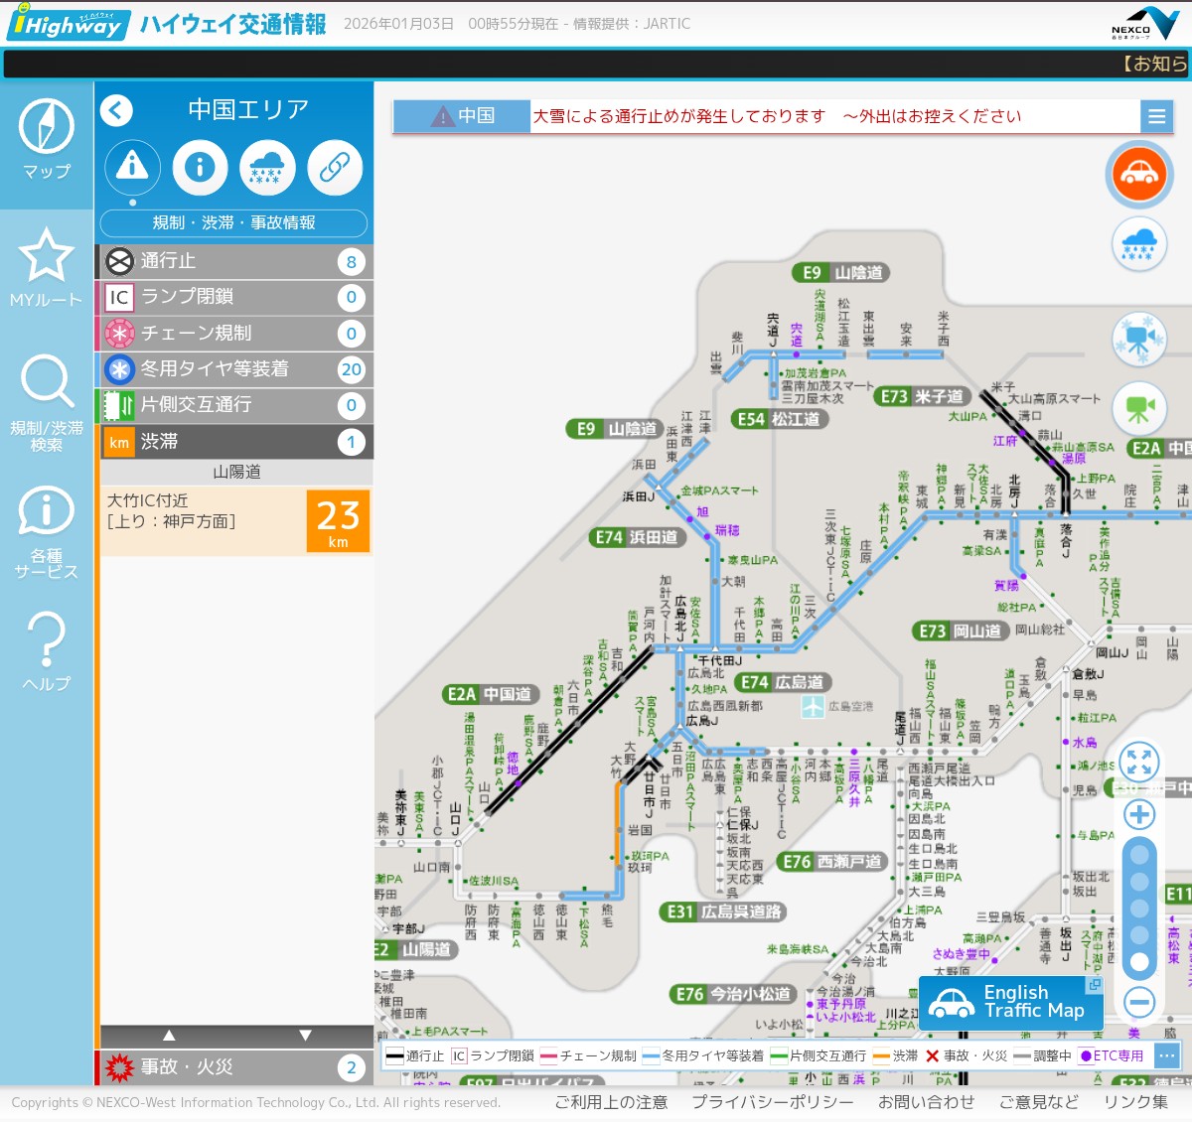
Task: Open MY Route star icon
Action: click(x=47, y=266)
